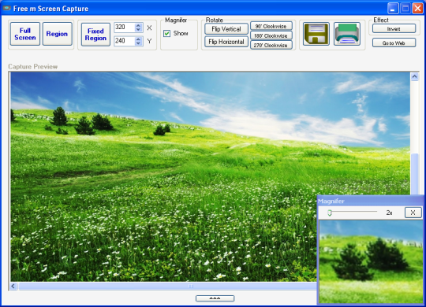
Task: Click the vertical scrollbar thumb
Action: (x=414, y=173)
